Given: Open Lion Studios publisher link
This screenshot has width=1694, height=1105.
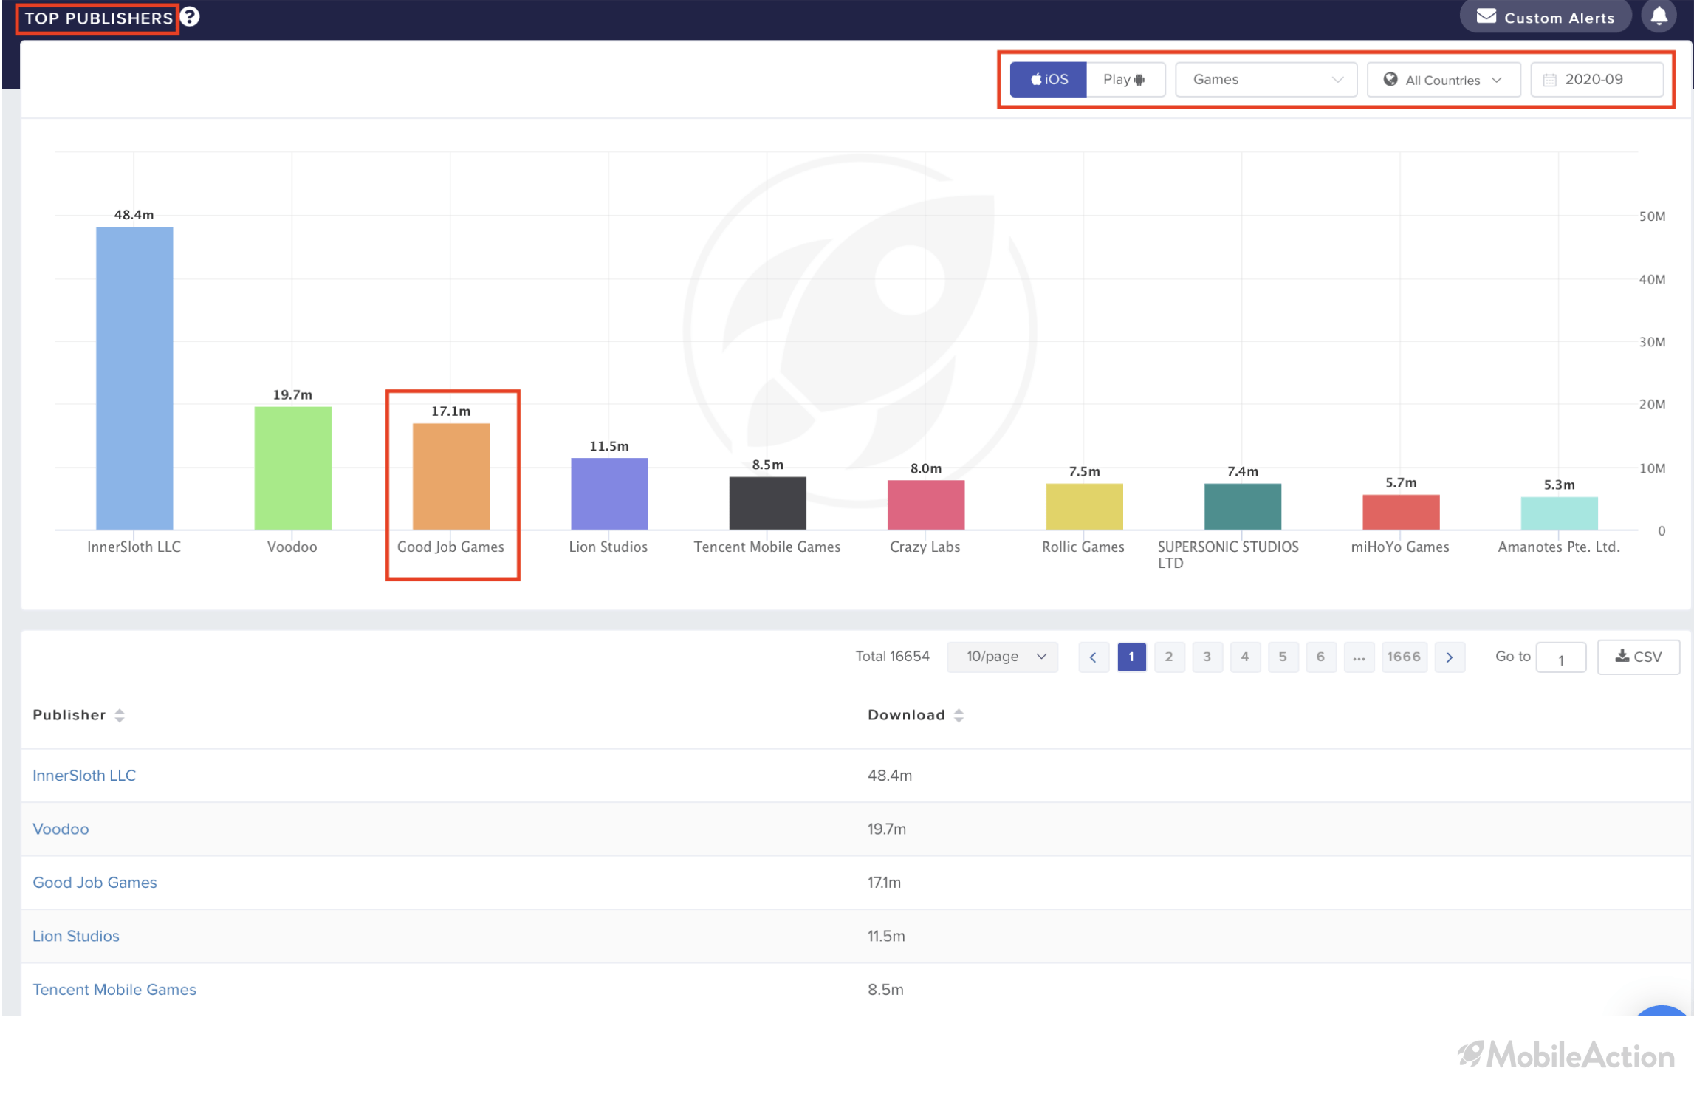Looking at the screenshot, I should (x=76, y=936).
